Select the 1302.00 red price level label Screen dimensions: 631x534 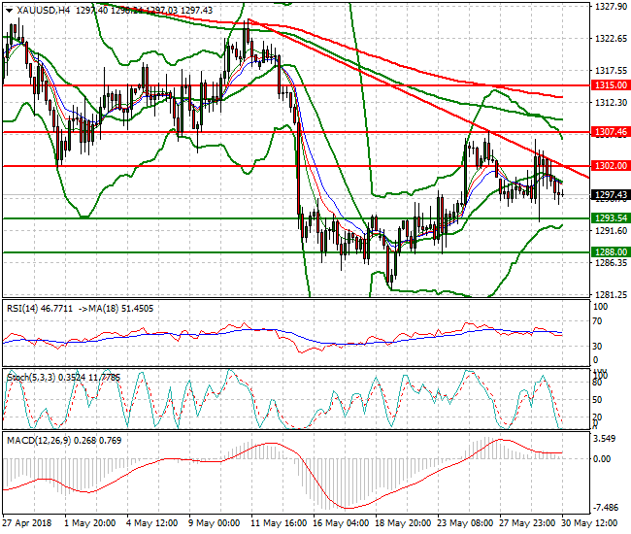[x=611, y=166]
